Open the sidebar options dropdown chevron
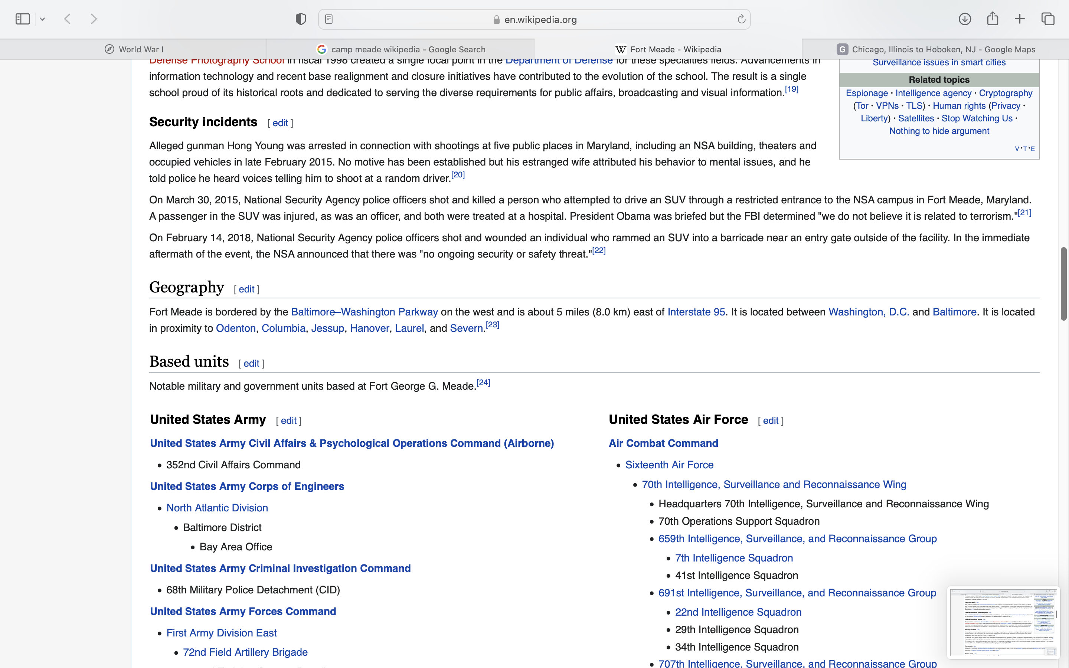The width and height of the screenshot is (1069, 668). [x=42, y=19]
